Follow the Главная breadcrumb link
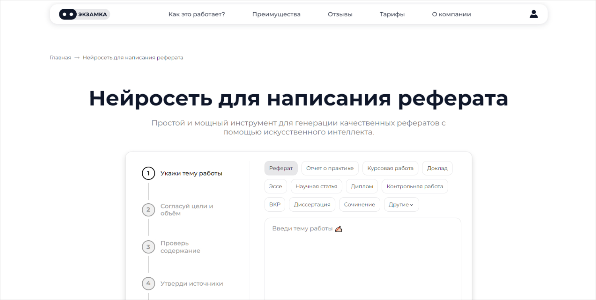Screen dimensions: 596x300 click(x=60, y=57)
